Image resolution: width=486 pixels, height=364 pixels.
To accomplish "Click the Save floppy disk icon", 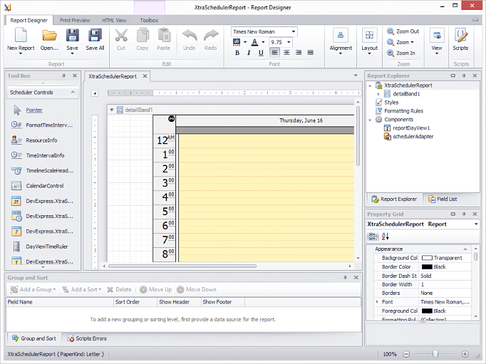I will coord(72,35).
